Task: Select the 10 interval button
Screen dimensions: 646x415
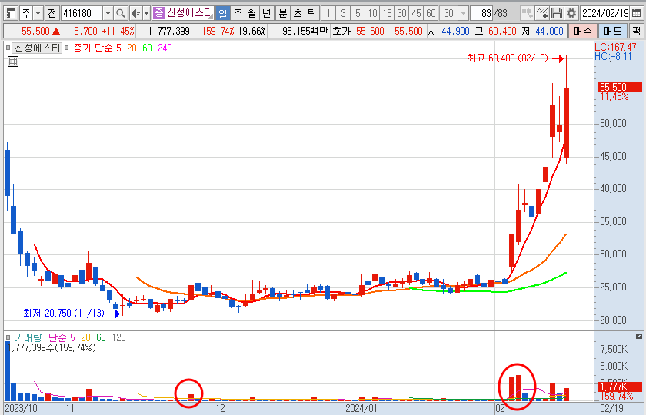Action: tap(372, 14)
